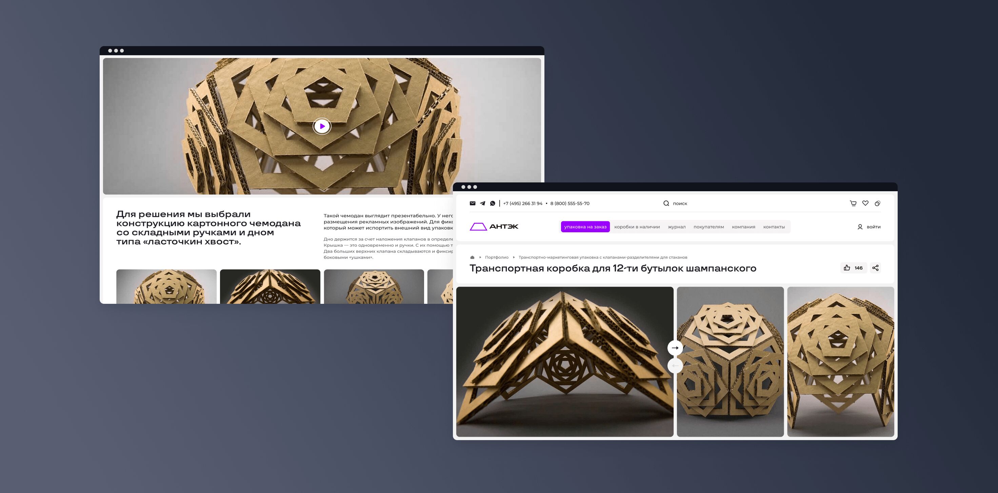Focus the 'поиск' search field

[x=680, y=203]
